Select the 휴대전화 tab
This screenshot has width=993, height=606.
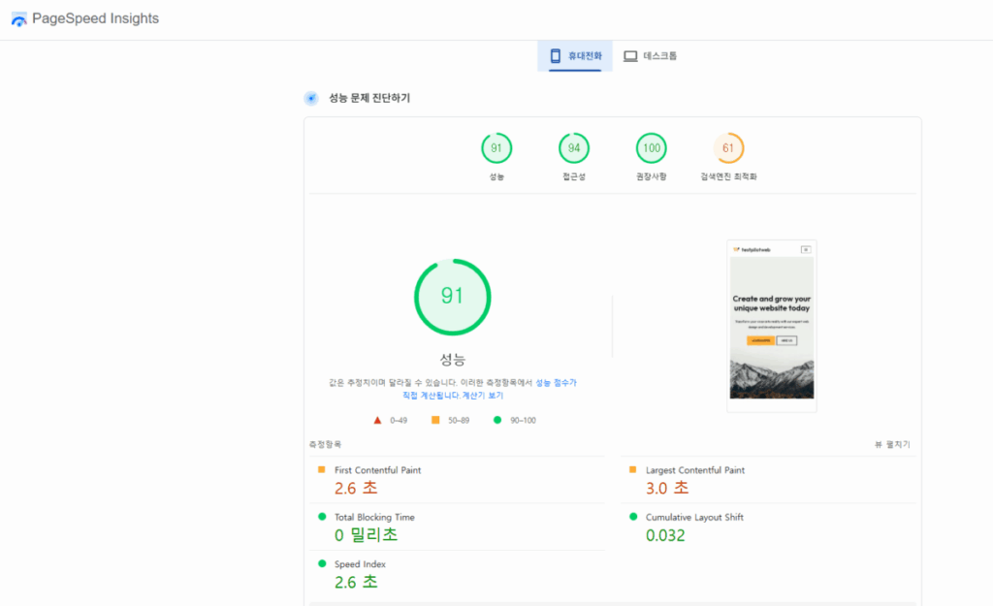pyautogui.click(x=572, y=55)
